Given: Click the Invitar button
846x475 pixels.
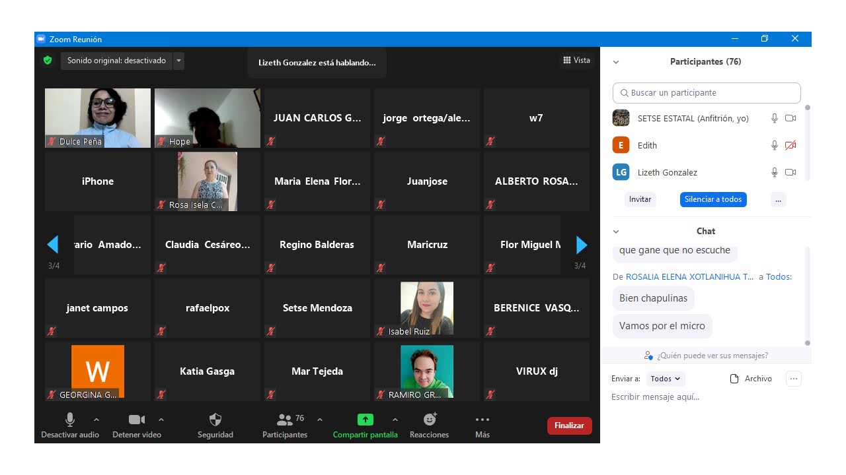Looking at the screenshot, I should click(640, 199).
